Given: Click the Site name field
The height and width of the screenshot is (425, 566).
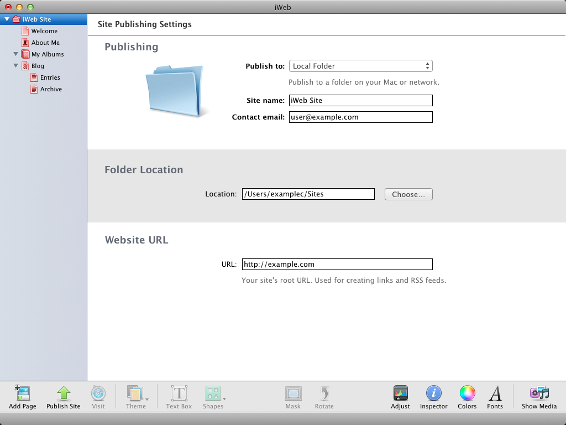Looking at the screenshot, I should pos(360,101).
